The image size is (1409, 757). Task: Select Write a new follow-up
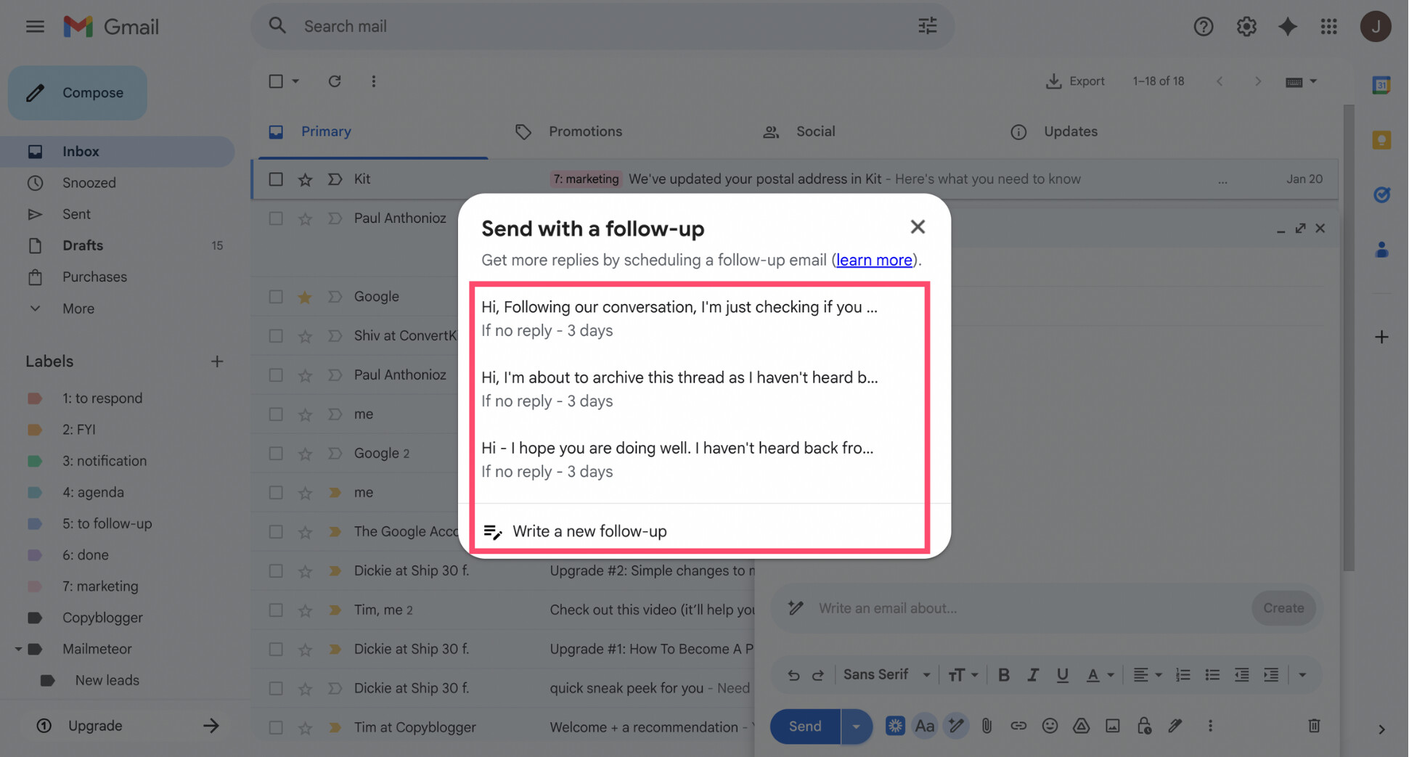(589, 531)
